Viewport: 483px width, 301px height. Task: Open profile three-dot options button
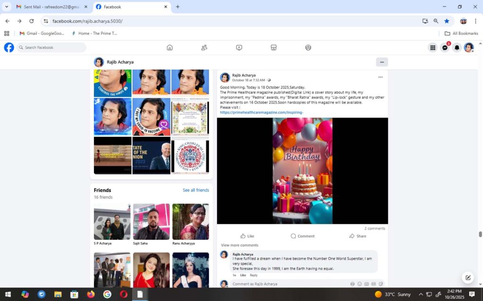pyautogui.click(x=382, y=62)
